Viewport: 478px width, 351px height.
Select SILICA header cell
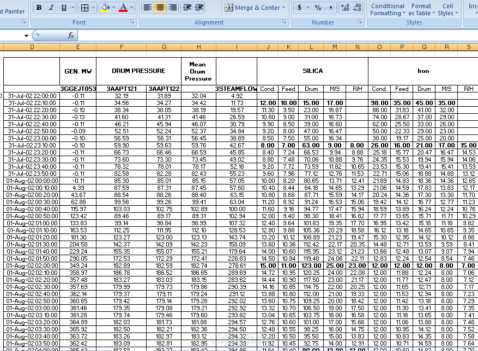(x=312, y=71)
